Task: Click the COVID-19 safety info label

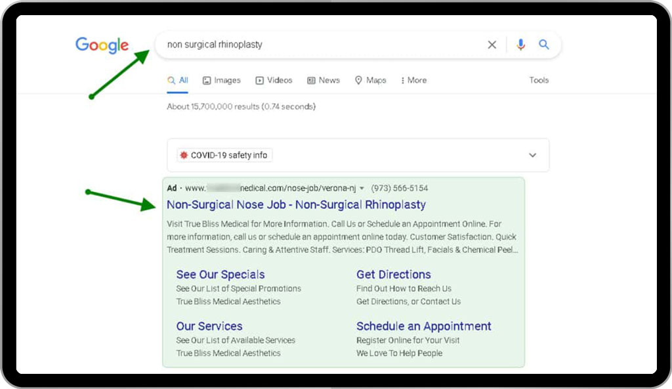Action: coord(229,155)
